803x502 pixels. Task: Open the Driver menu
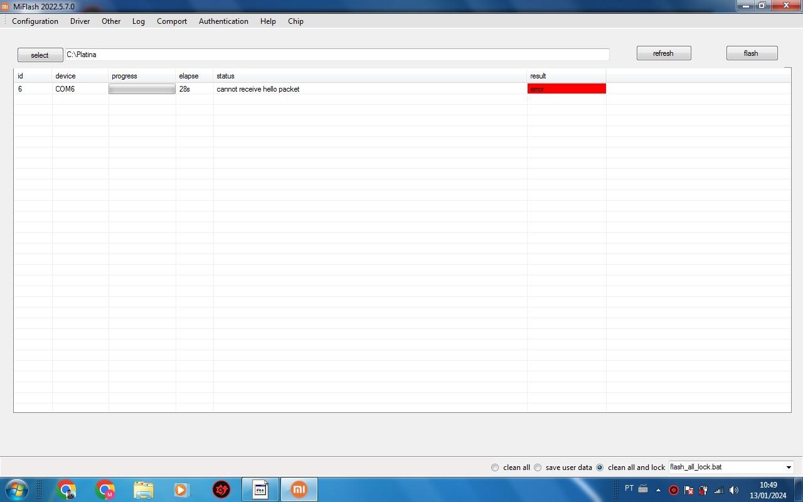click(x=80, y=21)
